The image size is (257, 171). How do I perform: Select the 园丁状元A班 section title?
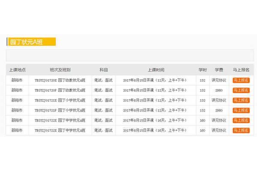pyautogui.click(x=27, y=42)
